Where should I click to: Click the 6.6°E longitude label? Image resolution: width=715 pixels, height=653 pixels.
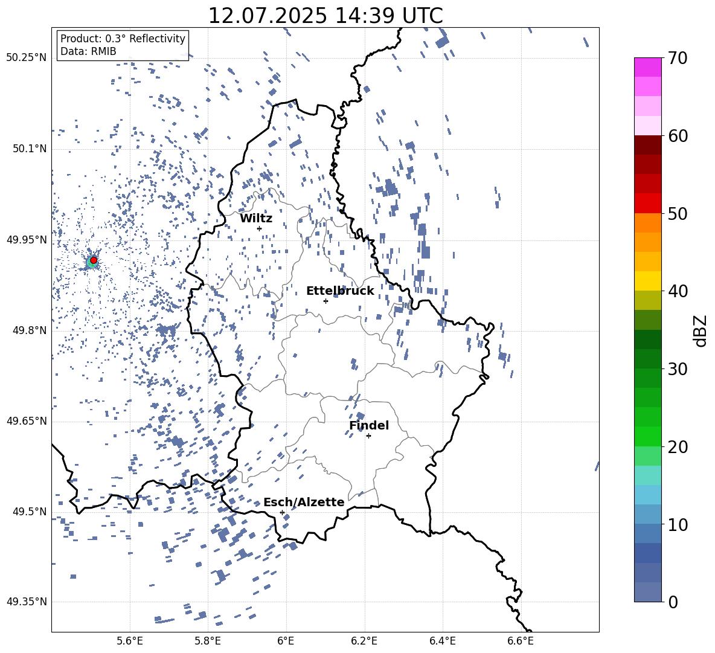point(521,641)
